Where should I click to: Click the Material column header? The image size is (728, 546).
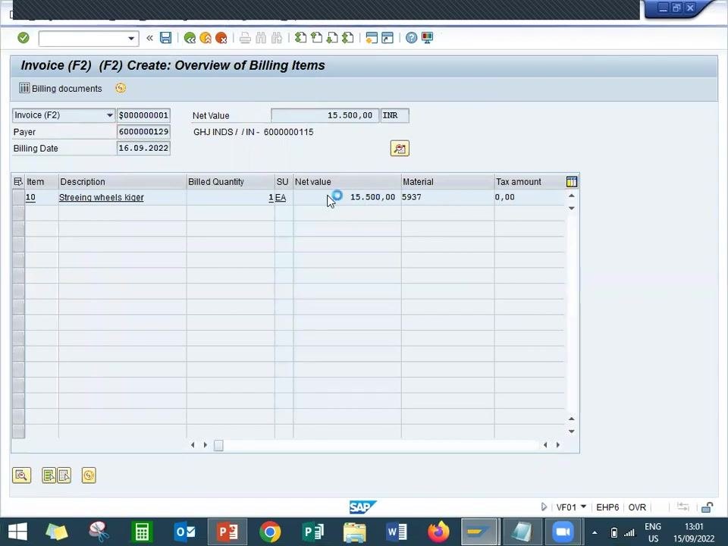447,181
